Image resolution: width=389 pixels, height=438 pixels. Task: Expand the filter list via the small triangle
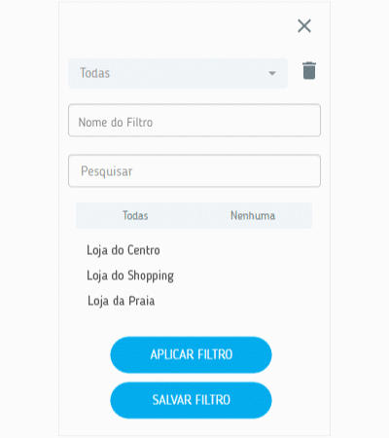click(x=272, y=73)
